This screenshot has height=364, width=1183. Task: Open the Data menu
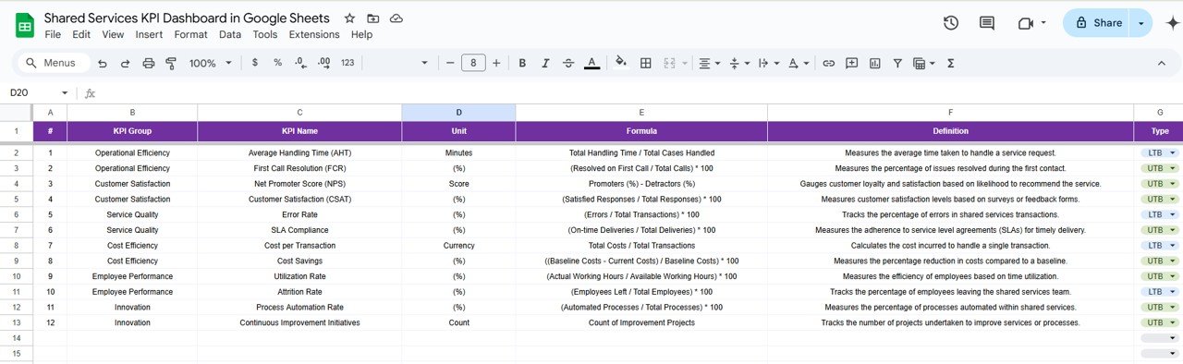230,34
